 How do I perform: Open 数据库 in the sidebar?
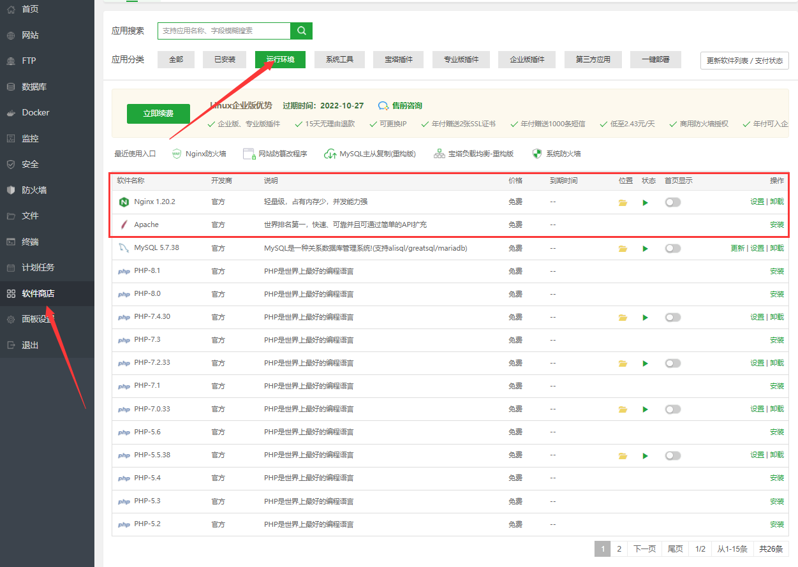(34, 87)
